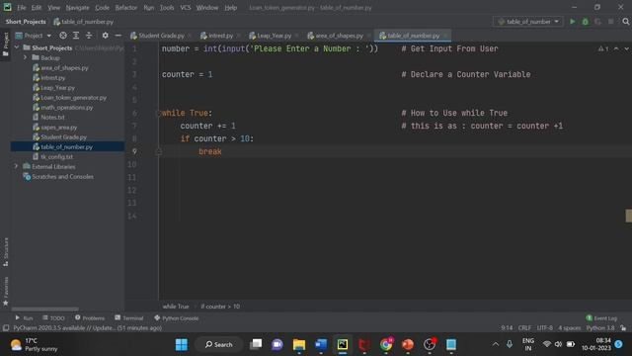Collapse all items in Project panel
The image size is (632, 356).
pyautogui.click(x=89, y=36)
